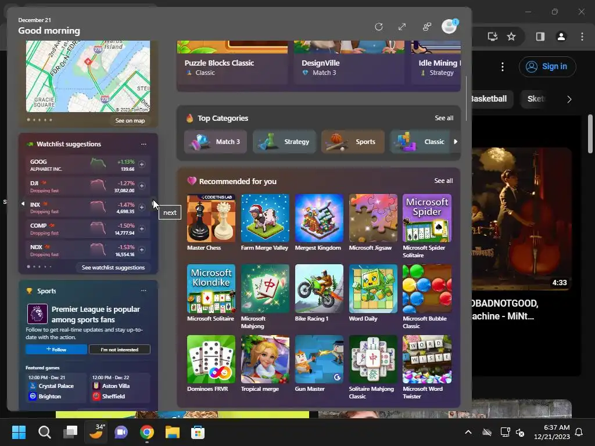Open Crystal Palace vs Brighton game
595x446 pixels.
56,387
